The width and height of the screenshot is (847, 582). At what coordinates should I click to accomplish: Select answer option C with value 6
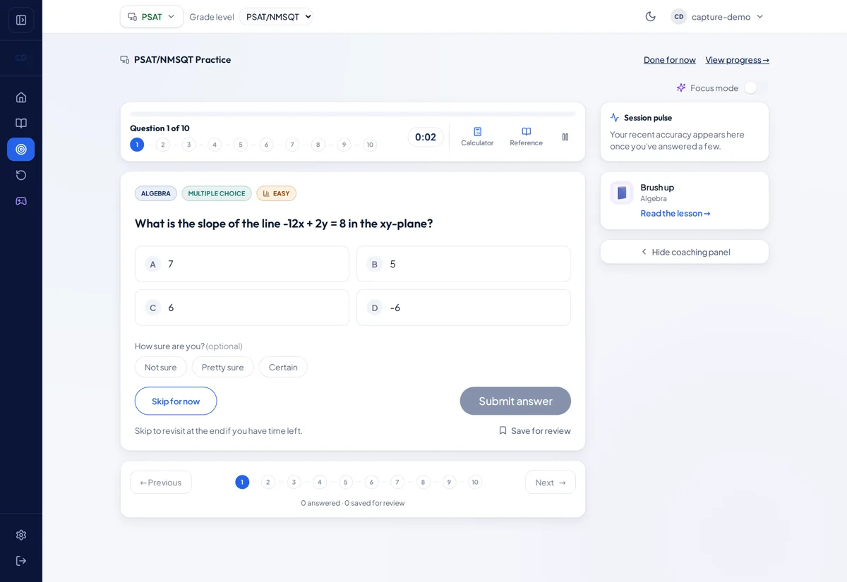242,308
